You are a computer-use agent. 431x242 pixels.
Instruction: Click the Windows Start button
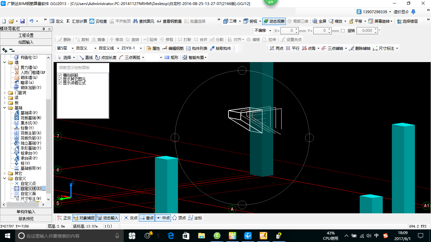pos(7,235)
